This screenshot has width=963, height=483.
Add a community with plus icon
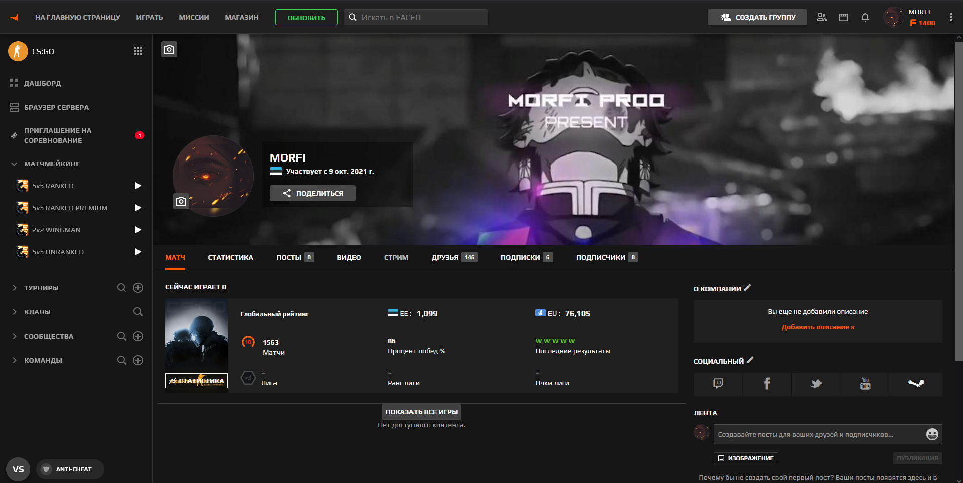[x=138, y=336]
